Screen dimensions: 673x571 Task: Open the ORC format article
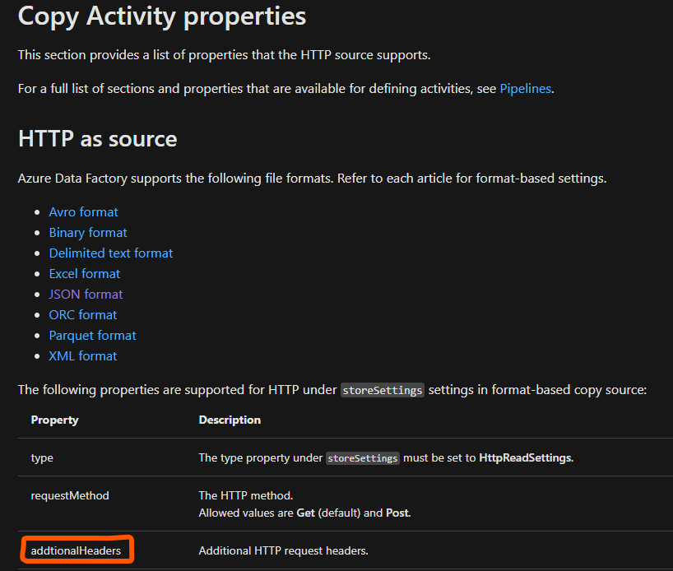click(82, 314)
